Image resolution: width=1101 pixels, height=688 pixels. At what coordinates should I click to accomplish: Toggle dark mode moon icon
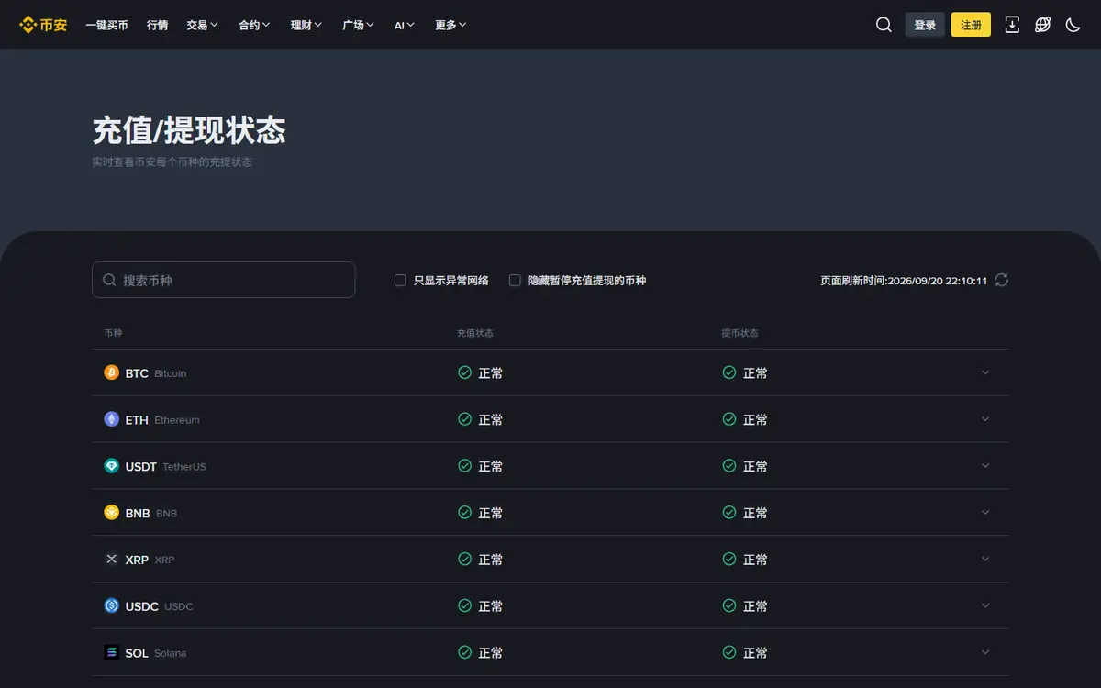point(1073,25)
